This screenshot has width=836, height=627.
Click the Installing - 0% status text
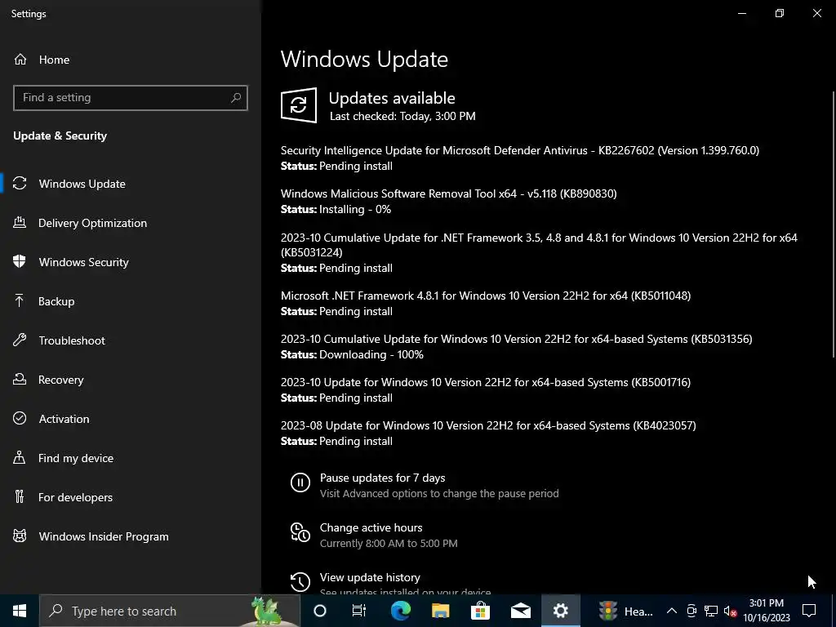click(x=355, y=209)
